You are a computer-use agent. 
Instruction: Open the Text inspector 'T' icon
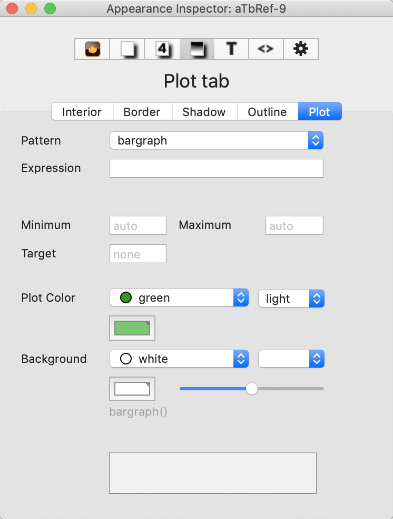pos(231,49)
